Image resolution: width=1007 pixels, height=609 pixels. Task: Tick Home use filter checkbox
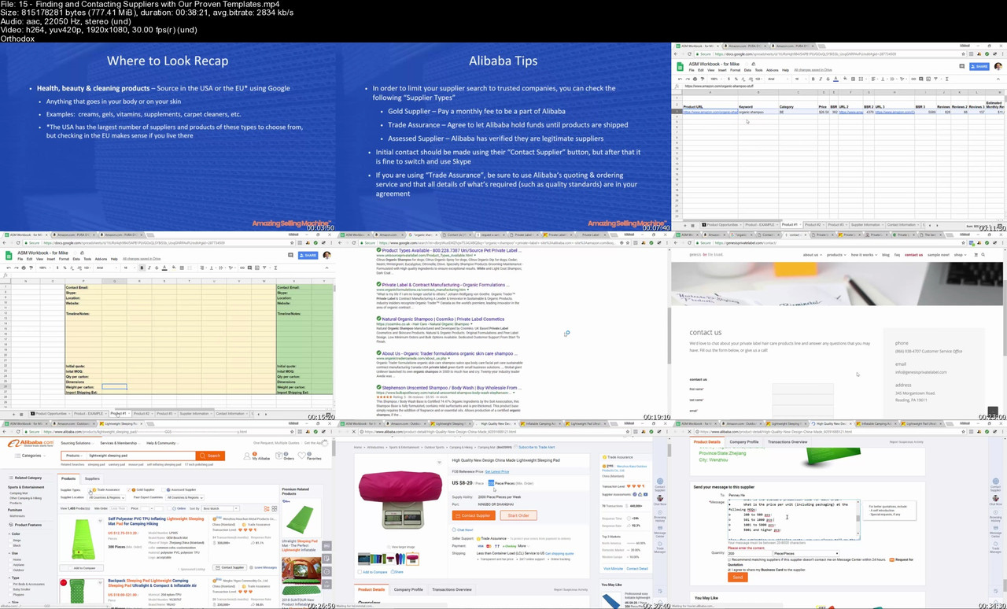[x=10, y=559]
